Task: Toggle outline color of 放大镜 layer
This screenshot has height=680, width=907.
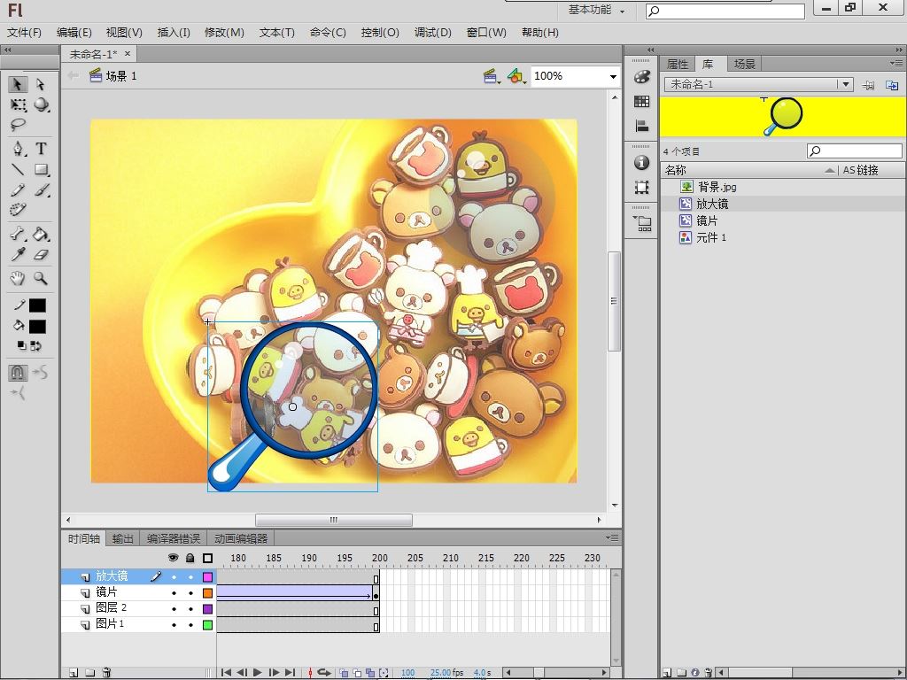Action: [x=207, y=577]
